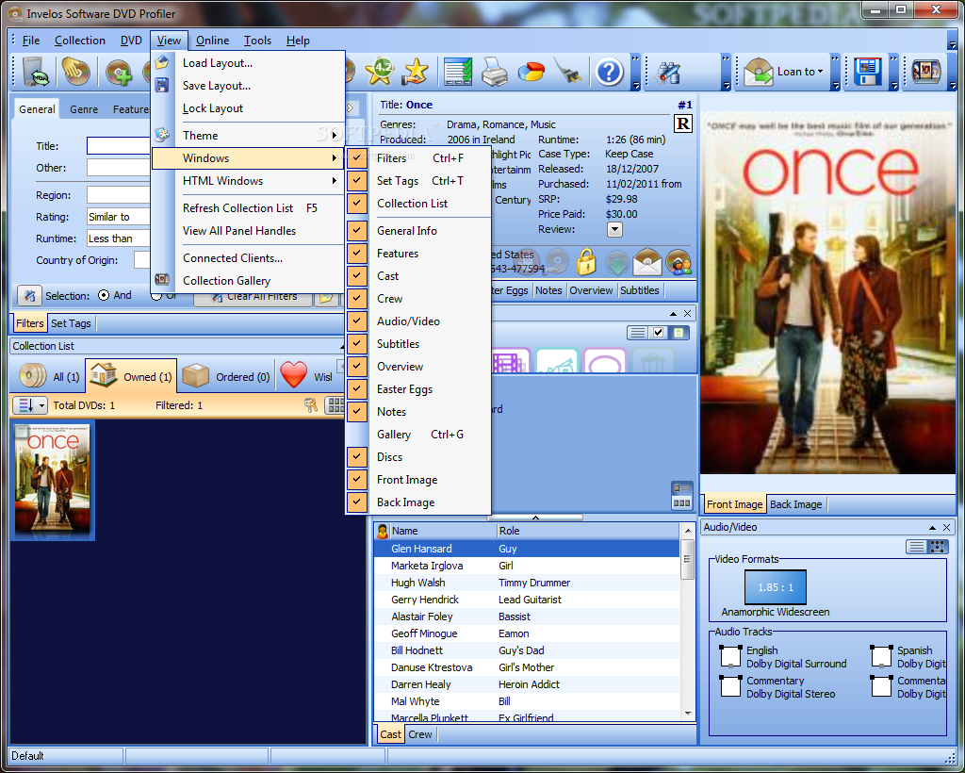Click the Ordered (0) collection button
Image resolution: width=965 pixels, height=773 pixels.
click(226, 375)
